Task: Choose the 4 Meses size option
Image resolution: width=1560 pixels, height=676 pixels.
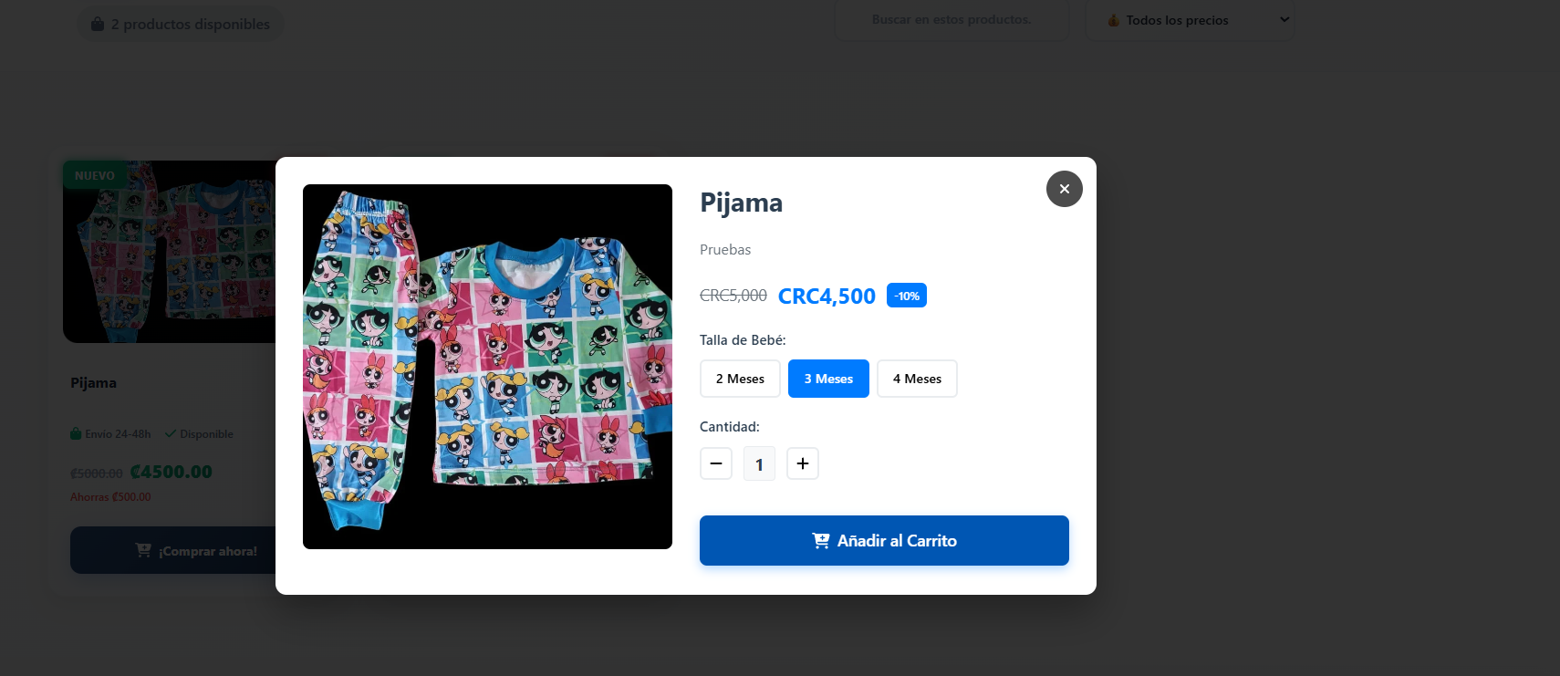Action: [x=917, y=379]
